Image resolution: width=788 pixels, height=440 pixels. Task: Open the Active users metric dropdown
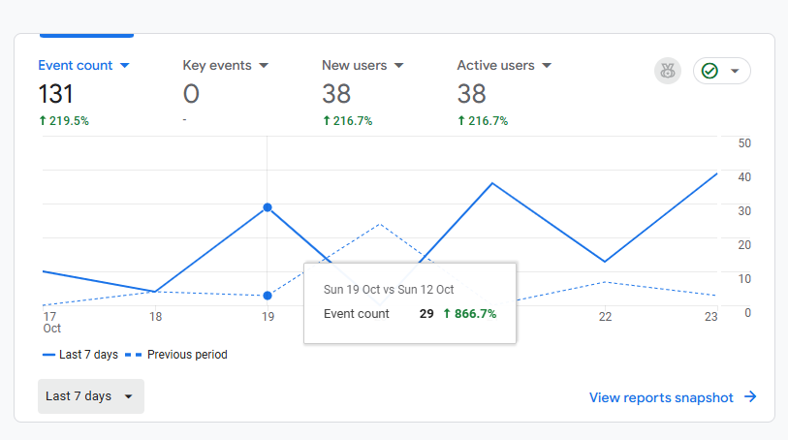pyautogui.click(x=504, y=65)
